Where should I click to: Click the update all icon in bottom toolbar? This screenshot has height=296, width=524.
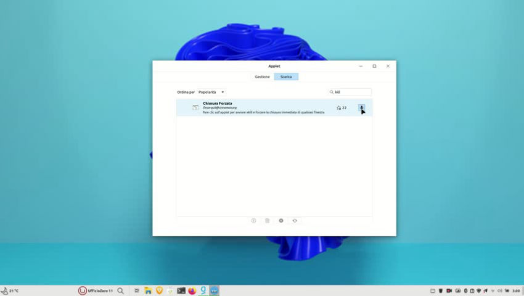pos(281,221)
